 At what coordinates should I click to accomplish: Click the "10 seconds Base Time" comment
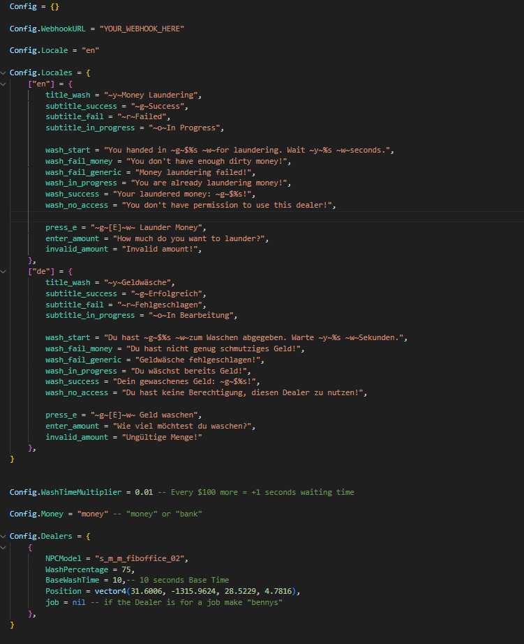[183, 581]
